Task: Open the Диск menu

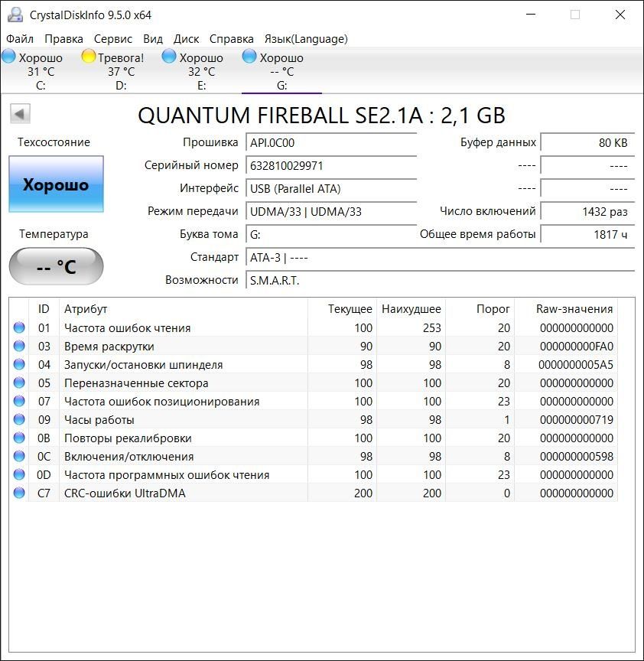Action: click(x=187, y=39)
